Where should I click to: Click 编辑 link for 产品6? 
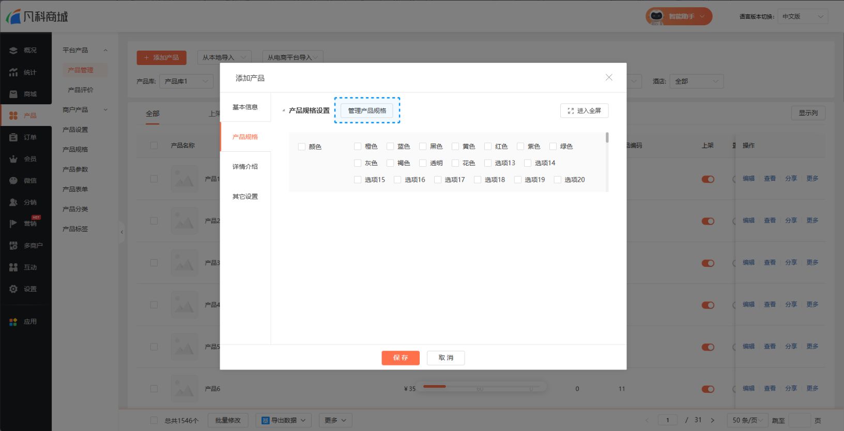[x=748, y=388]
